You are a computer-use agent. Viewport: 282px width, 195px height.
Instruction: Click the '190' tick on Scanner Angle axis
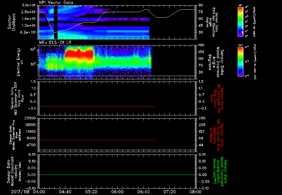(202, 45)
